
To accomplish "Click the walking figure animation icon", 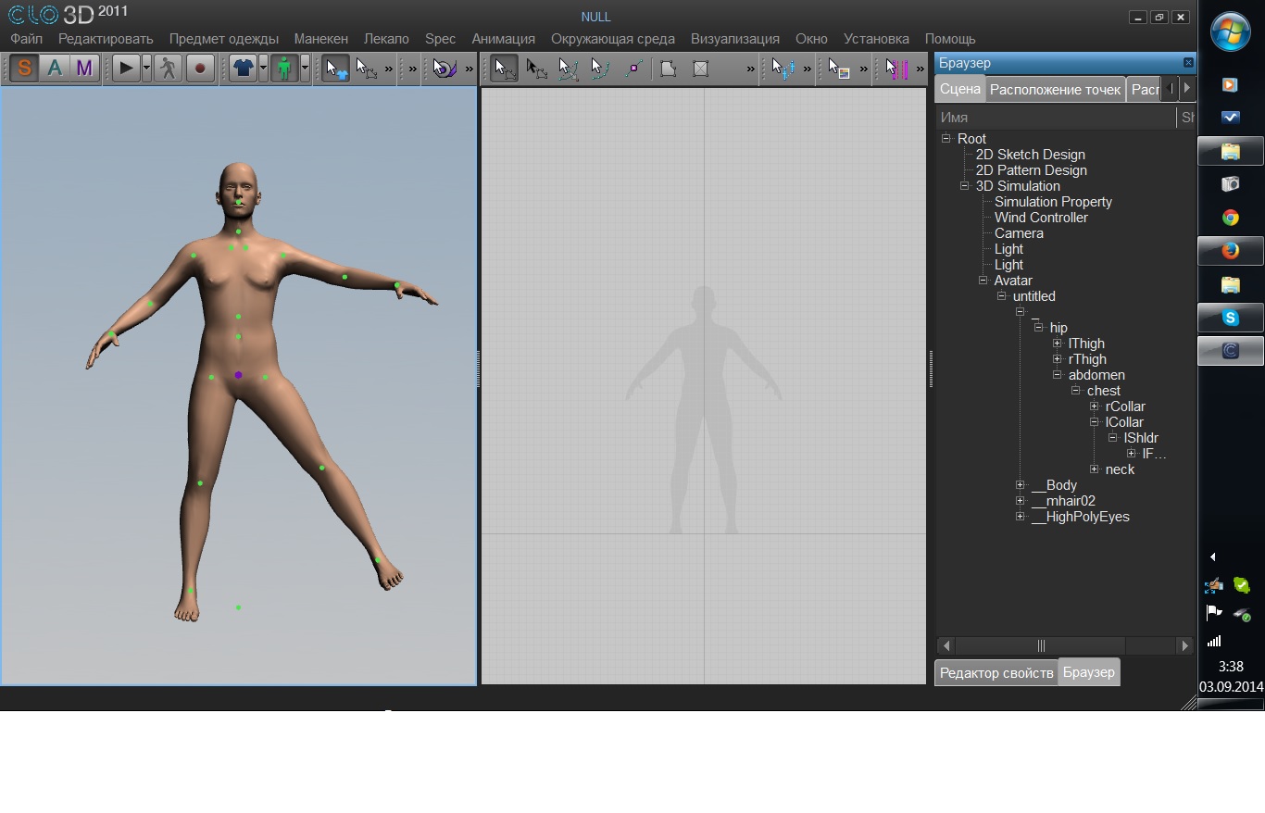I will coord(168,69).
